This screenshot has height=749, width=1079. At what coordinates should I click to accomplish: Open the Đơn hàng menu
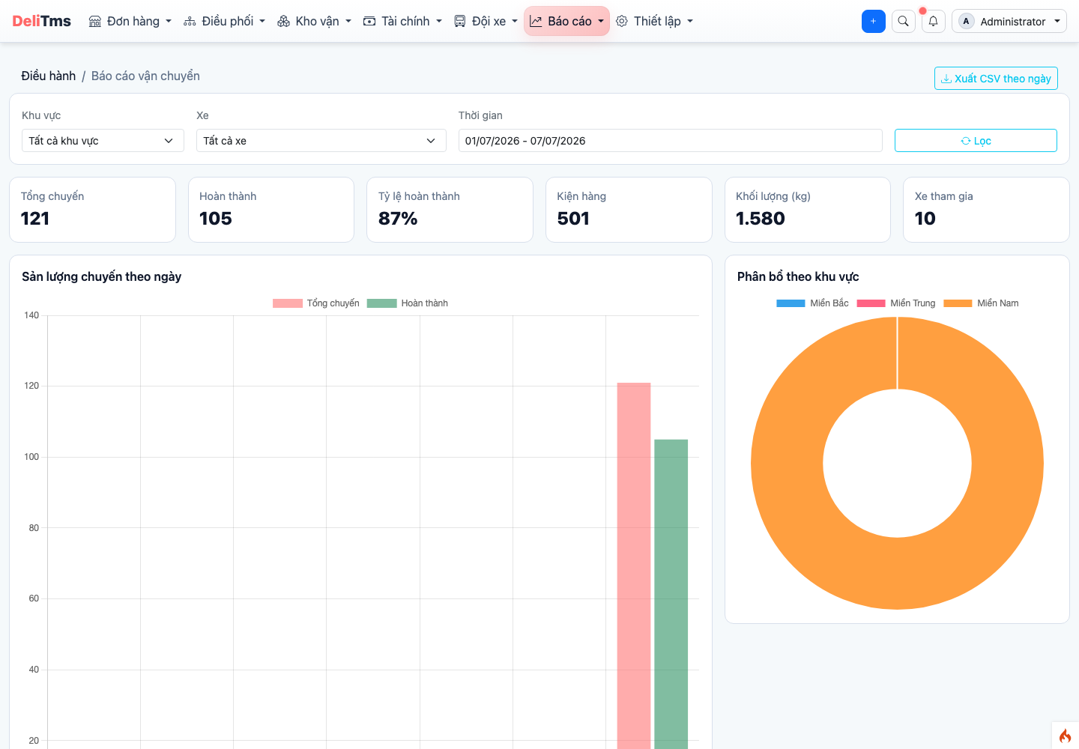(x=130, y=21)
